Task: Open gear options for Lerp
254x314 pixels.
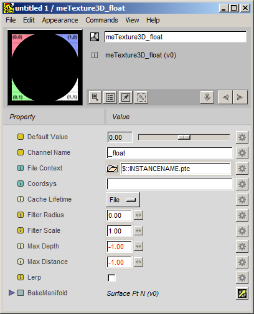Action: coord(242,278)
